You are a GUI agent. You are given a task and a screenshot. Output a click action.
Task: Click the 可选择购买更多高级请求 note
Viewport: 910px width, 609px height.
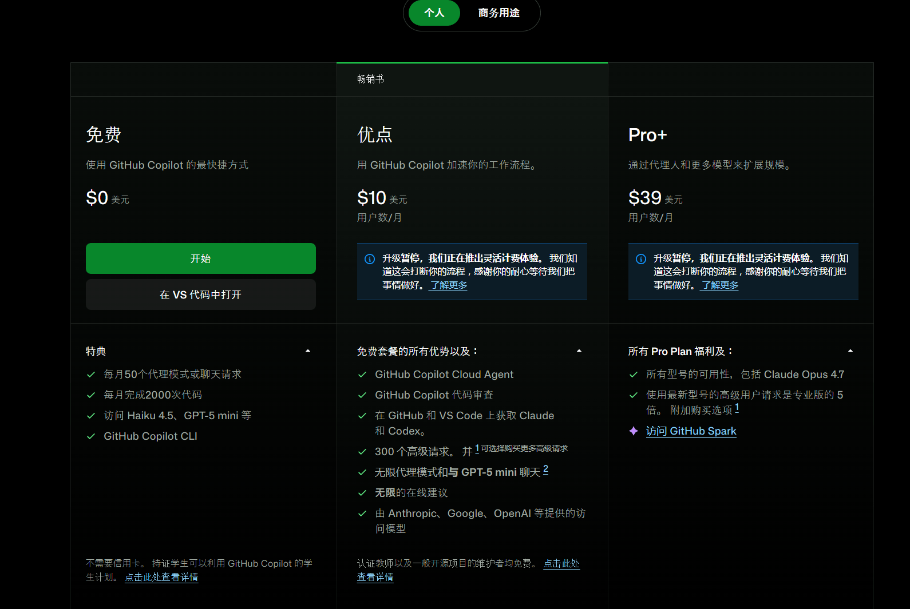[x=524, y=448]
